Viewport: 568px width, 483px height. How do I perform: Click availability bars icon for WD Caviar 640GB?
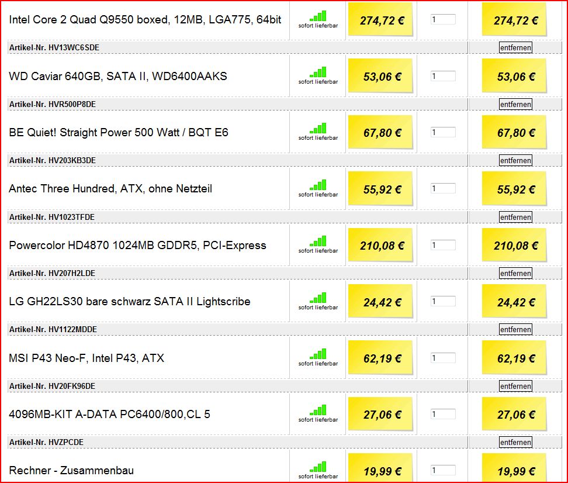pos(318,73)
